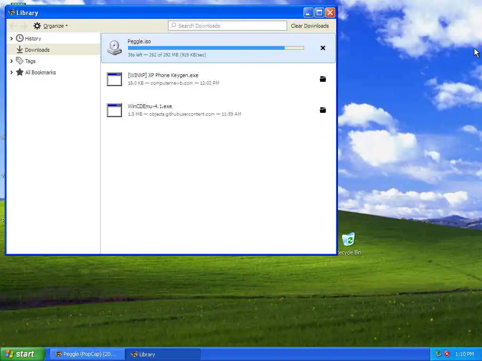Click the All Bookmarks star icon
482x361 pixels.
coord(20,72)
